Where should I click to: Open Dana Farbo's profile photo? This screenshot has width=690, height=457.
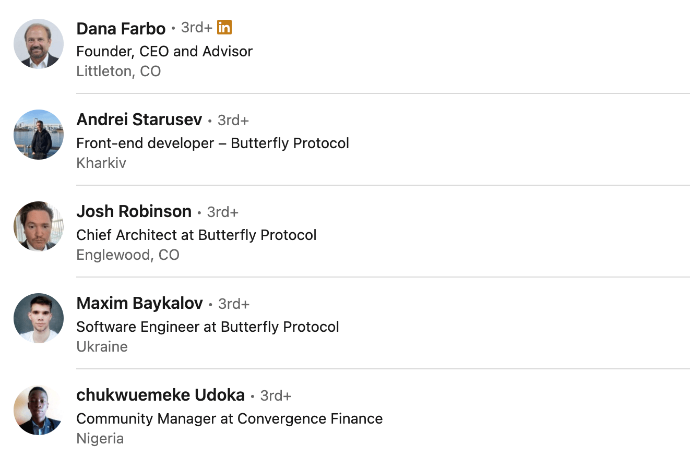[x=39, y=44]
